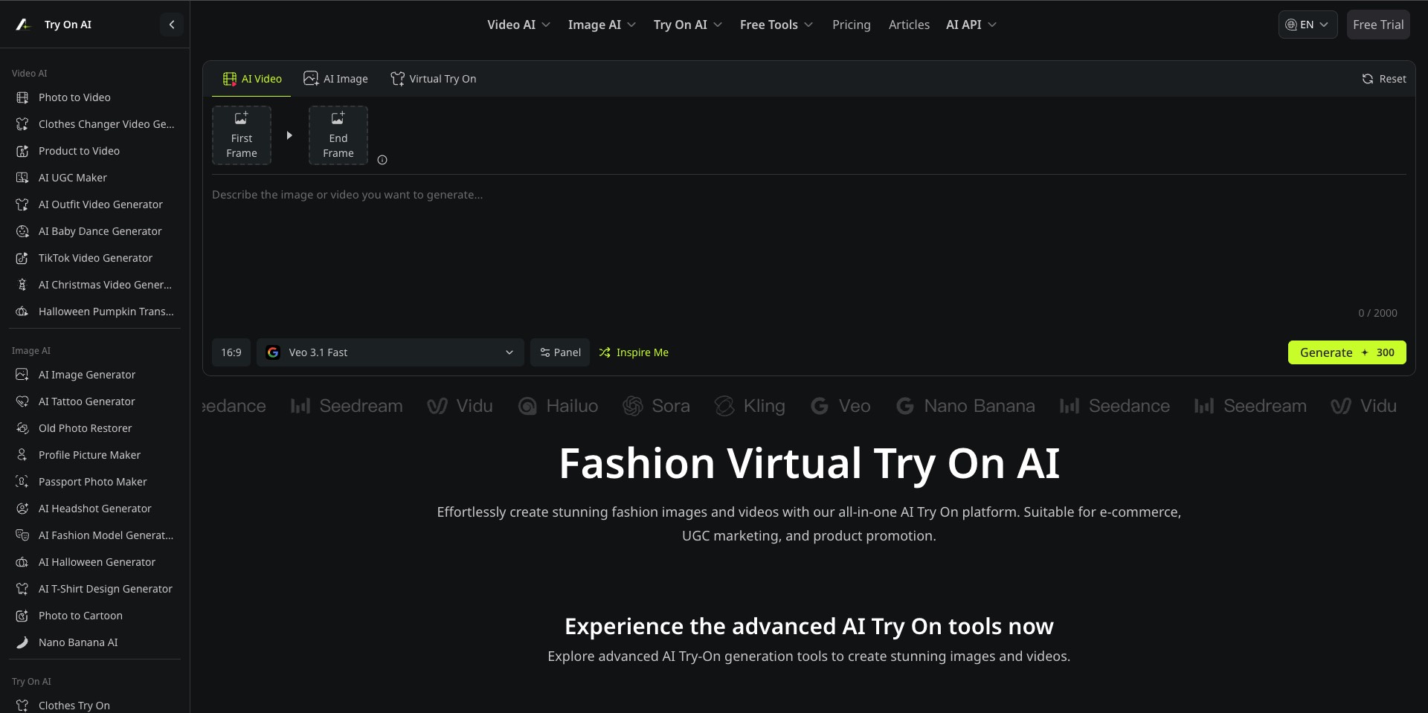Click the green Generate button
The width and height of the screenshot is (1428, 713).
point(1347,352)
